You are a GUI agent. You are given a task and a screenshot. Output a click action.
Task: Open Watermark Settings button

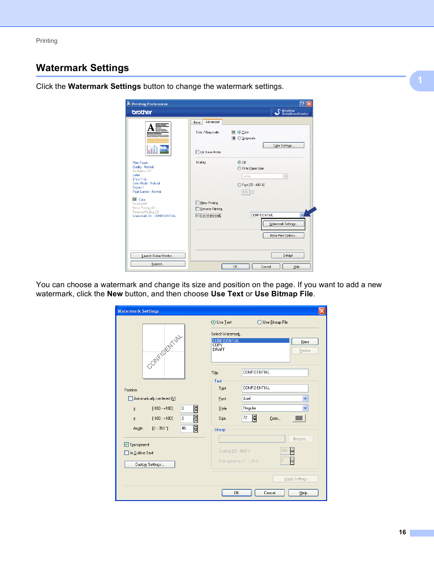click(283, 224)
